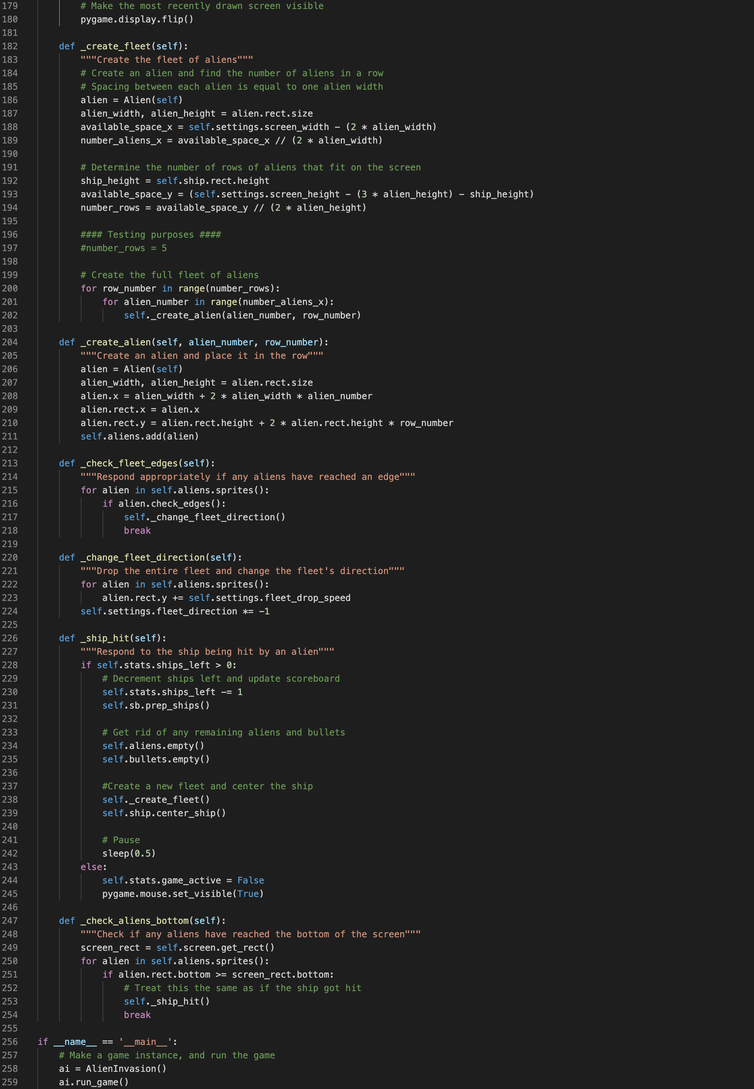Click line number 182 in the gutter
Image resolution: width=754 pixels, height=1089 pixels.
coord(9,46)
